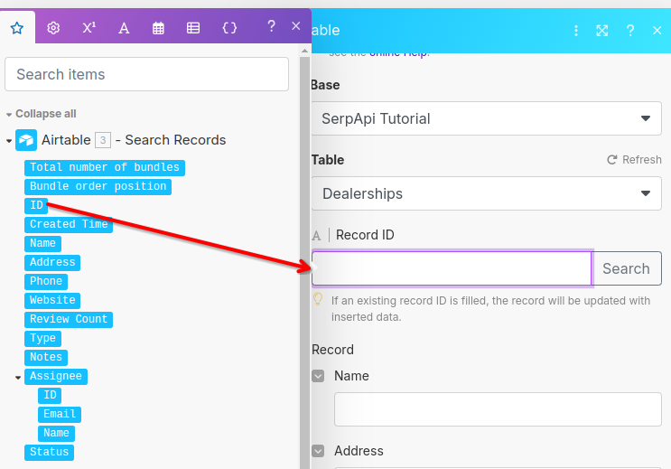The width and height of the screenshot is (671, 469).
Task: Open the custom variables braces tab
Action: pyautogui.click(x=229, y=28)
